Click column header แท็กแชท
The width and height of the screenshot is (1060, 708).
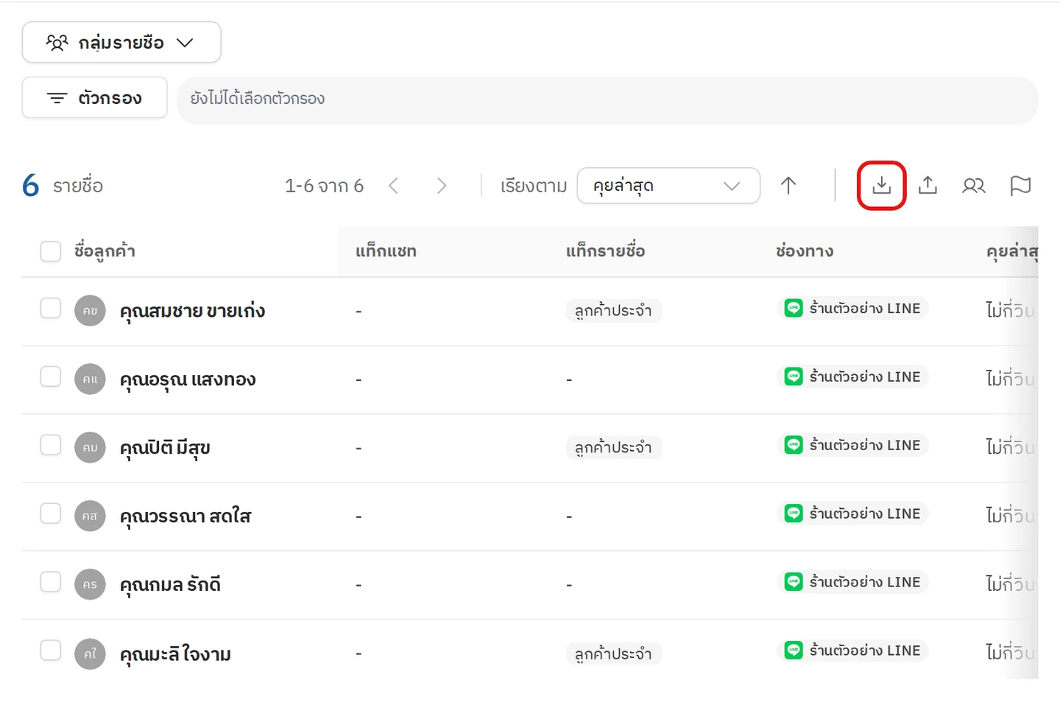pos(386,251)
